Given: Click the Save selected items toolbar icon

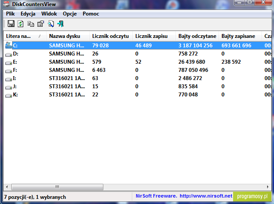Looking at the screenshot, I should (x=11, y=24).
